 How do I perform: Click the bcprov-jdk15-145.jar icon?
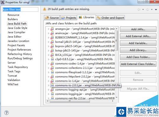point(52,46)
